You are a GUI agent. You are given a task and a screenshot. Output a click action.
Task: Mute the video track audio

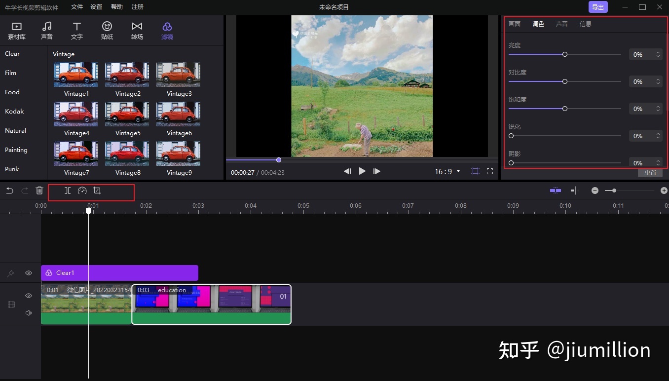point(28,312)
